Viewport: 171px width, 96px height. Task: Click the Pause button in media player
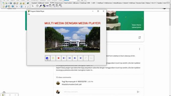point(53,58)
